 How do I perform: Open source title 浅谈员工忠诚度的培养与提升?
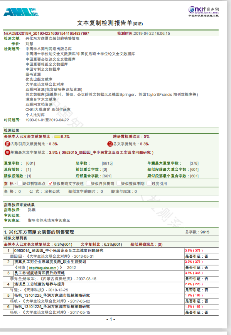coord(39,284)
